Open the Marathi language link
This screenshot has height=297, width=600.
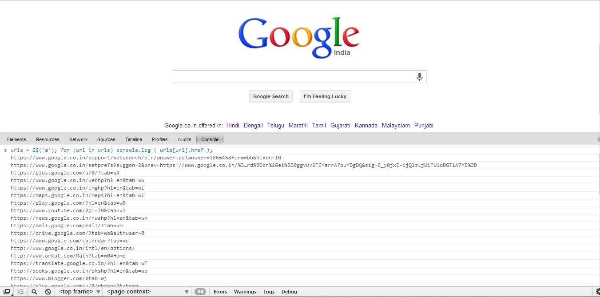pos(298,126)
